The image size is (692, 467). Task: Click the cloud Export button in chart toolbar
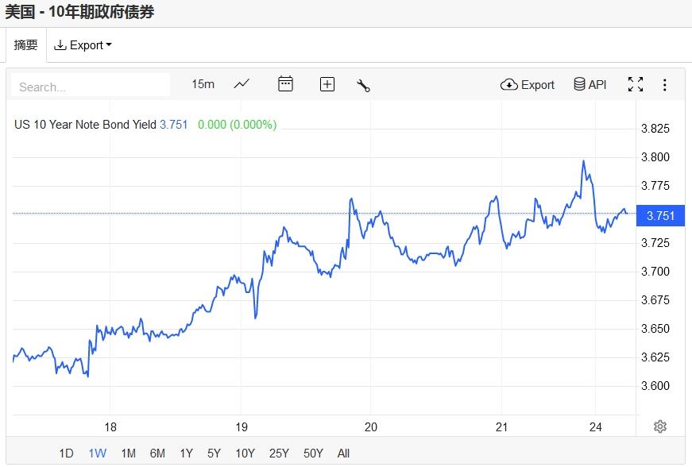pyautogui.click(x=527, y=85)
